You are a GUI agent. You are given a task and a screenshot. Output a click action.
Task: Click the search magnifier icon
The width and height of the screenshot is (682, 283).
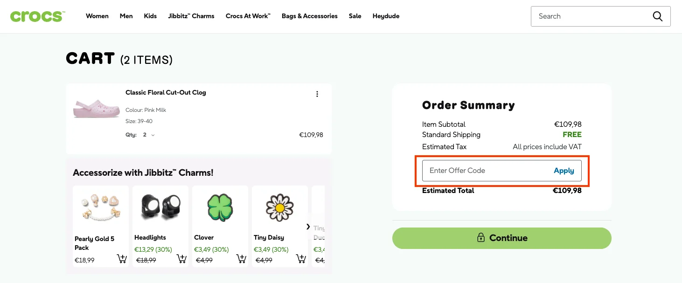click(x=657, y=16)
